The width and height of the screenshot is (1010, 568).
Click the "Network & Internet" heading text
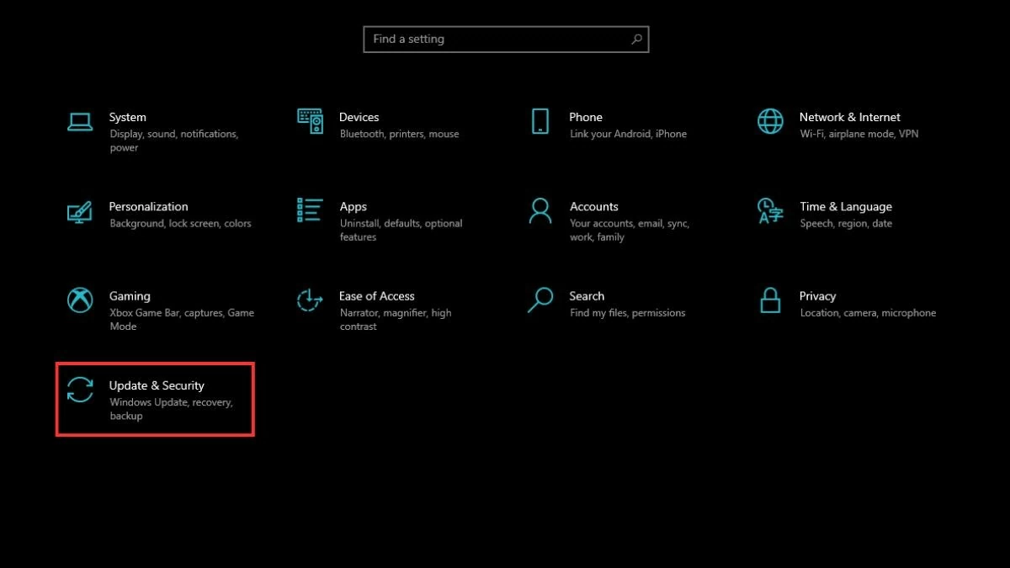(x=849, y=117)
